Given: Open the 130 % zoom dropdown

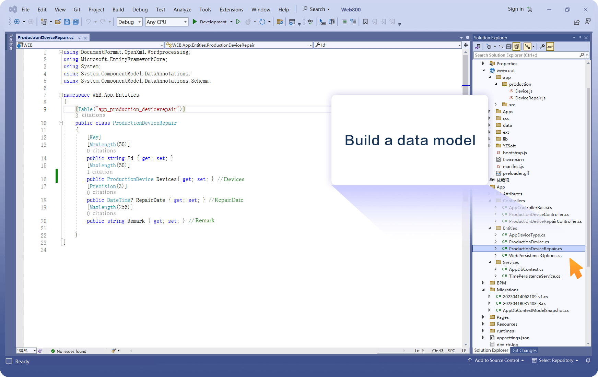Looking at the screenshot, I should click(x=26, y=351).
